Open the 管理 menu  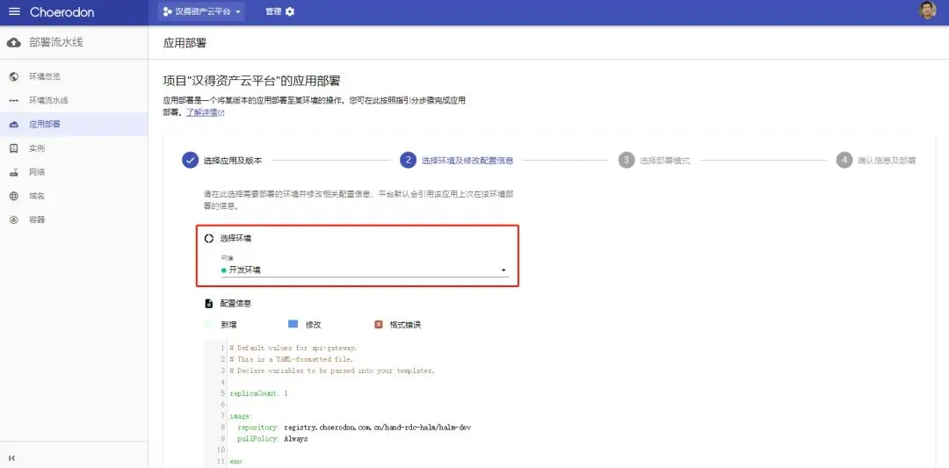coord(279,11)
